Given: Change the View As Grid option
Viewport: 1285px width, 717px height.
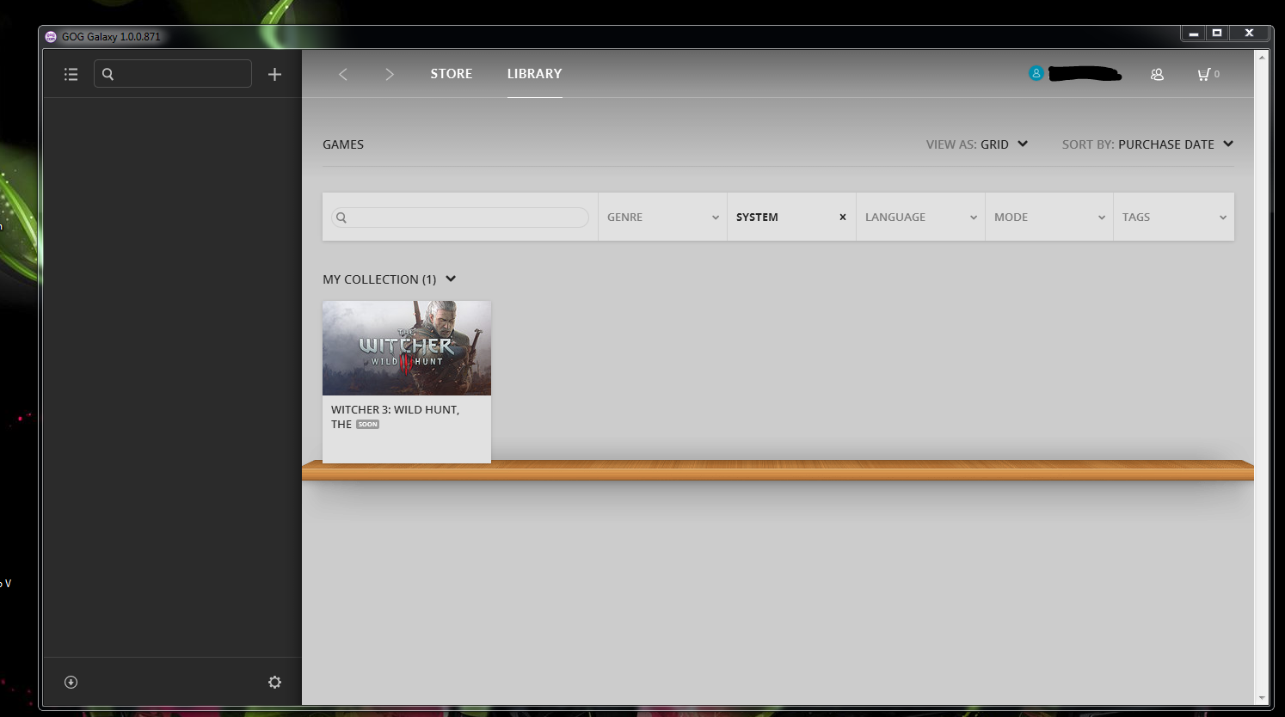Looking at the screenshot, I should pos(977,144).
